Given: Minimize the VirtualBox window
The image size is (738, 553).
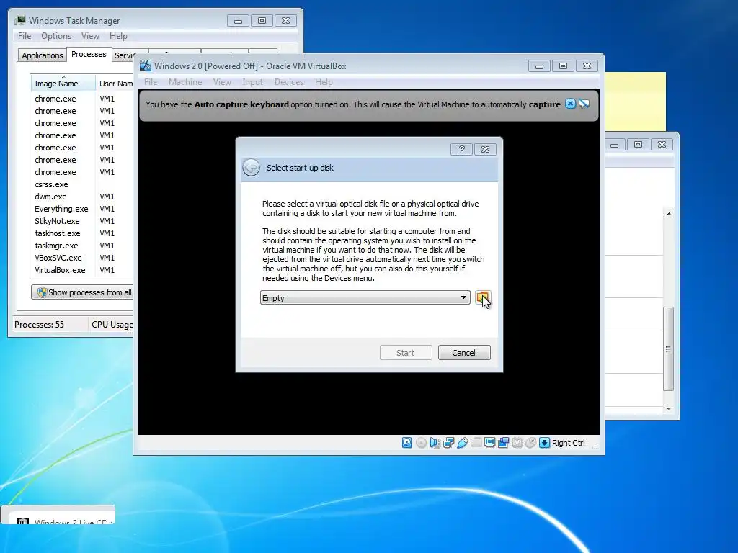Looking at the screenshot, I should pos(539,66).
